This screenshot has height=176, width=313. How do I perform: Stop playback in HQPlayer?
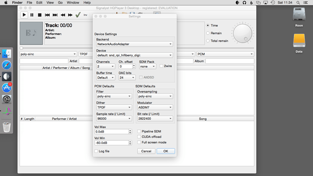pos(40,15)
